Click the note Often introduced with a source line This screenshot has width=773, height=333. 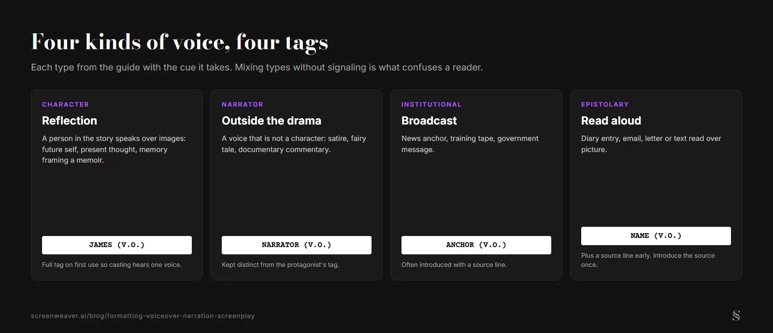click(x=454, y=264)
